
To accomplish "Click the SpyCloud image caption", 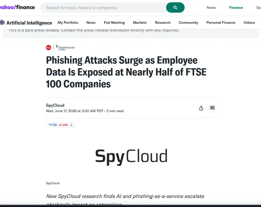I will coord(53,183).
